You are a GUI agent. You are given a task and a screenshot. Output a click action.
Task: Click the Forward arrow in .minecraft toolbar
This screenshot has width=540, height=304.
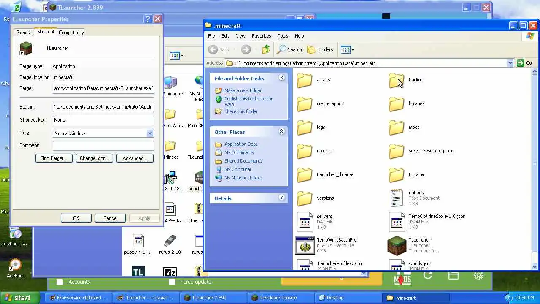[246, 49]
